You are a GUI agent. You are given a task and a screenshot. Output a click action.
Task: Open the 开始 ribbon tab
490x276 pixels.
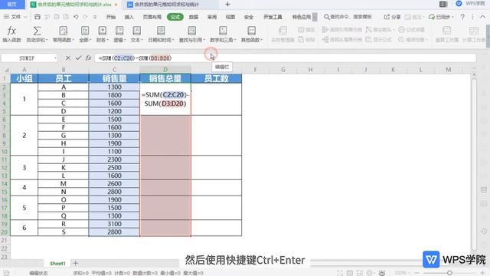pos(110,17)
